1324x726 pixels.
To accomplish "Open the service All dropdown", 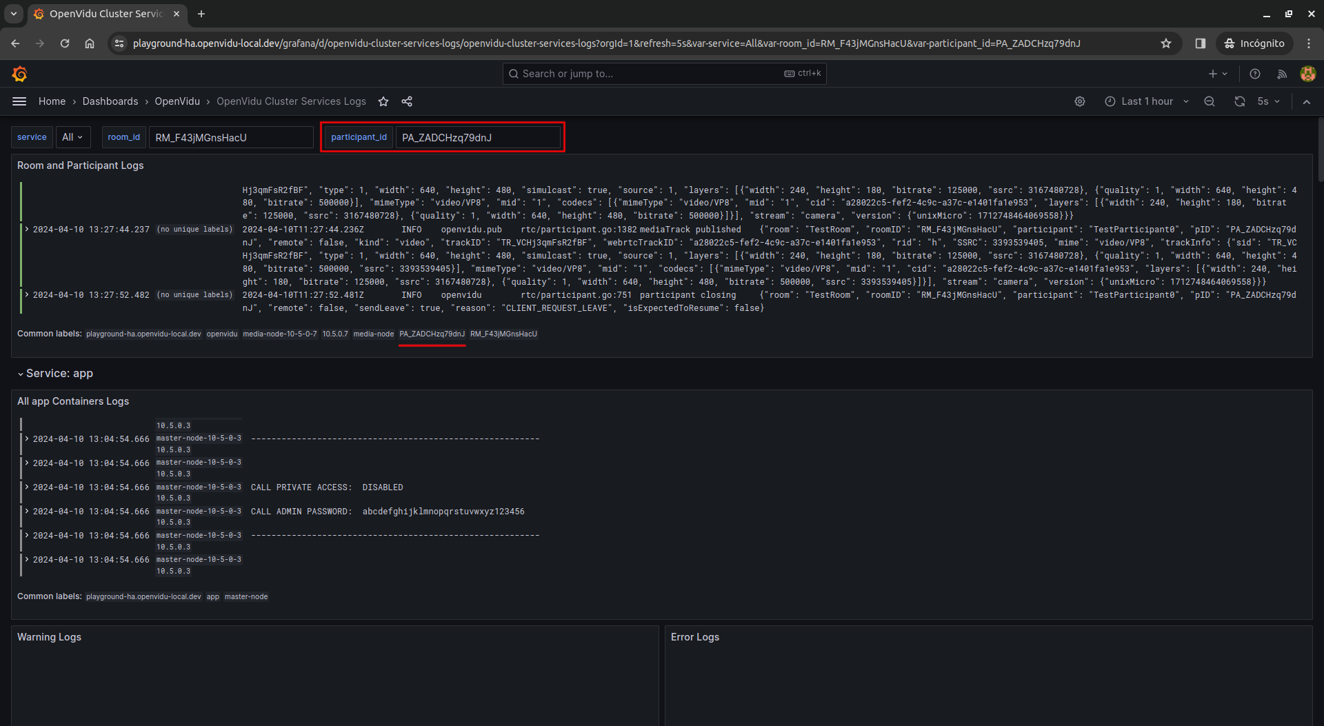I will point(72,137).
